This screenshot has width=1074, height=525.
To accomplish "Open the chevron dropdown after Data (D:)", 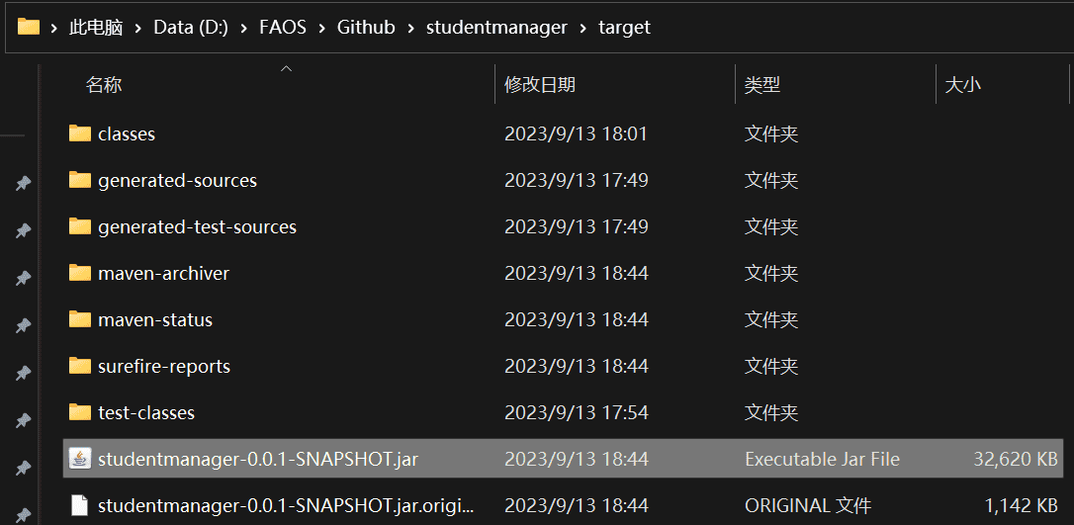I will [x=244, y=28].
